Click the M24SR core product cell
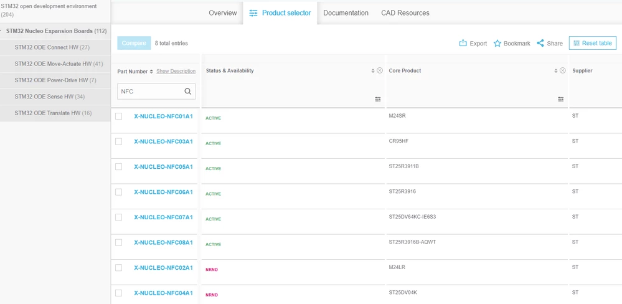Image resolution: width=622 pixels, height=304 pixels. click(397, 116)
